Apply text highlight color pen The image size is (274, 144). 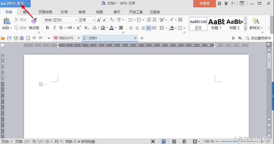(103, 28)
